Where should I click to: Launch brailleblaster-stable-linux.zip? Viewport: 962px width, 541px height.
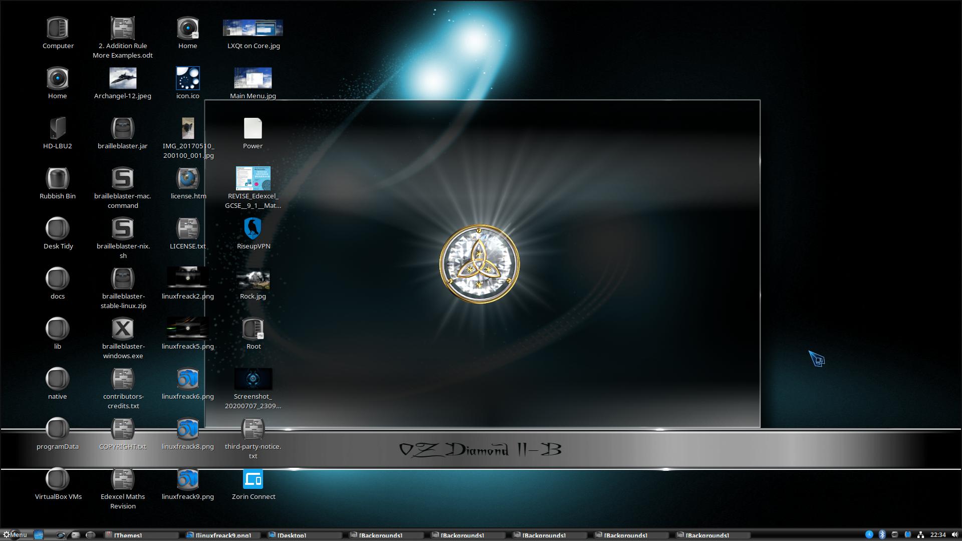coord(122,278)
